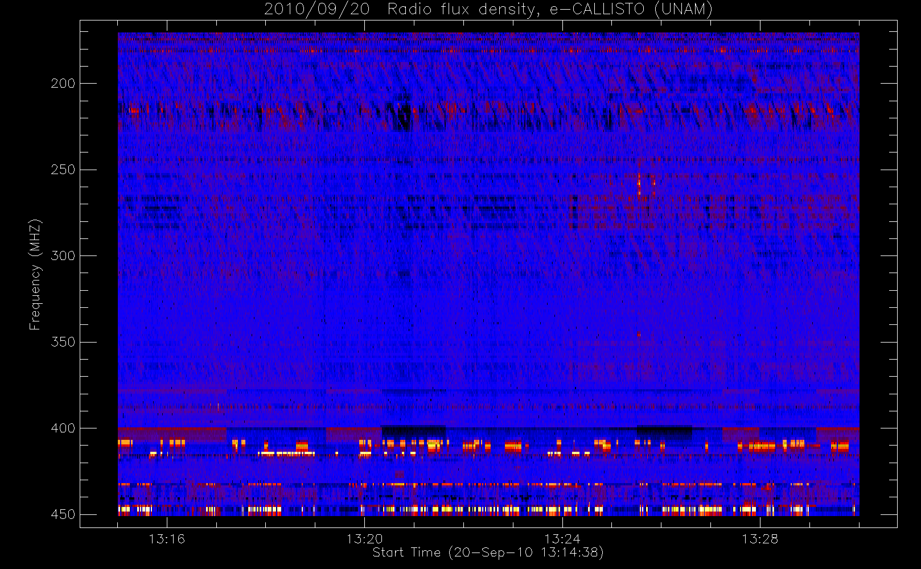
Task: Click the 13:16 time tick label
Action: click(x=167, y=539)
